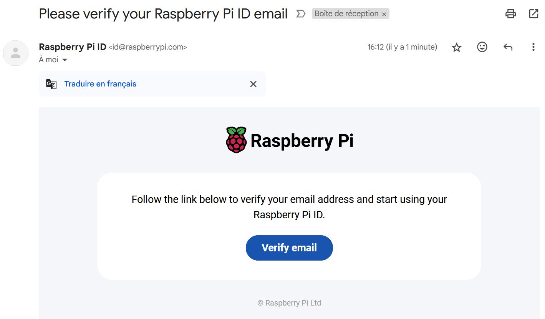The height and width of the screenshot is (319, 545).
Task: Click the sender name Raspberry Pi ID
Action: click(73, 47)
